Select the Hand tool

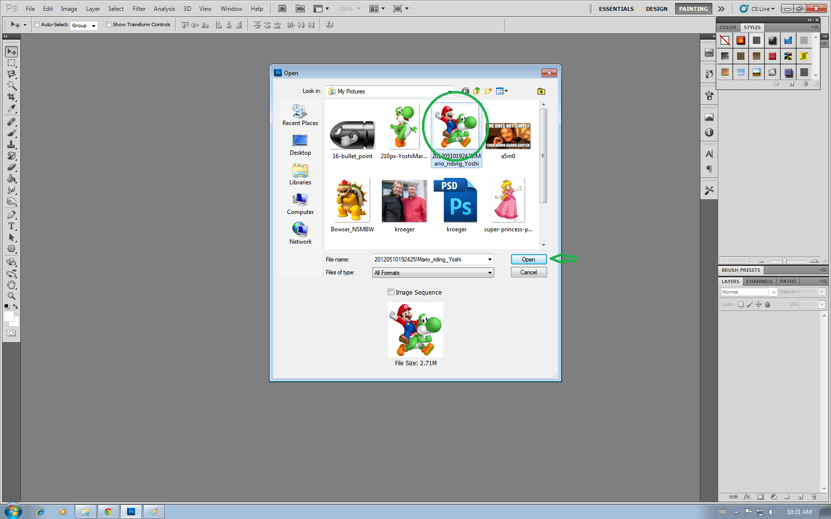pos(11,285)
